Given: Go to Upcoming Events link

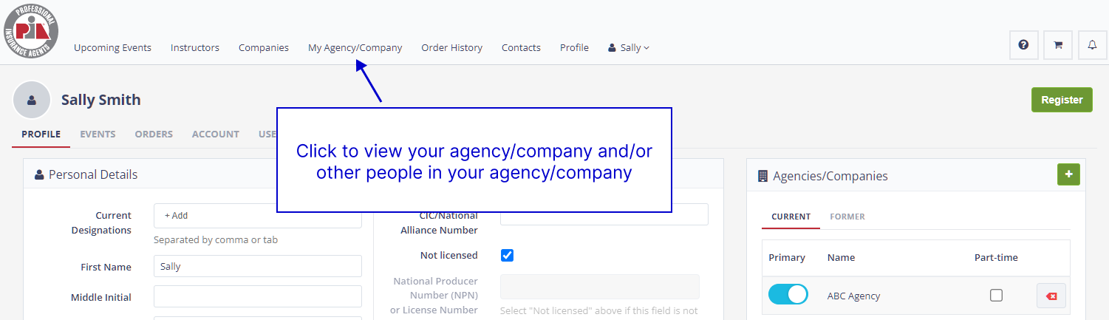Looking at the screenshot, I should pos(112,48).
